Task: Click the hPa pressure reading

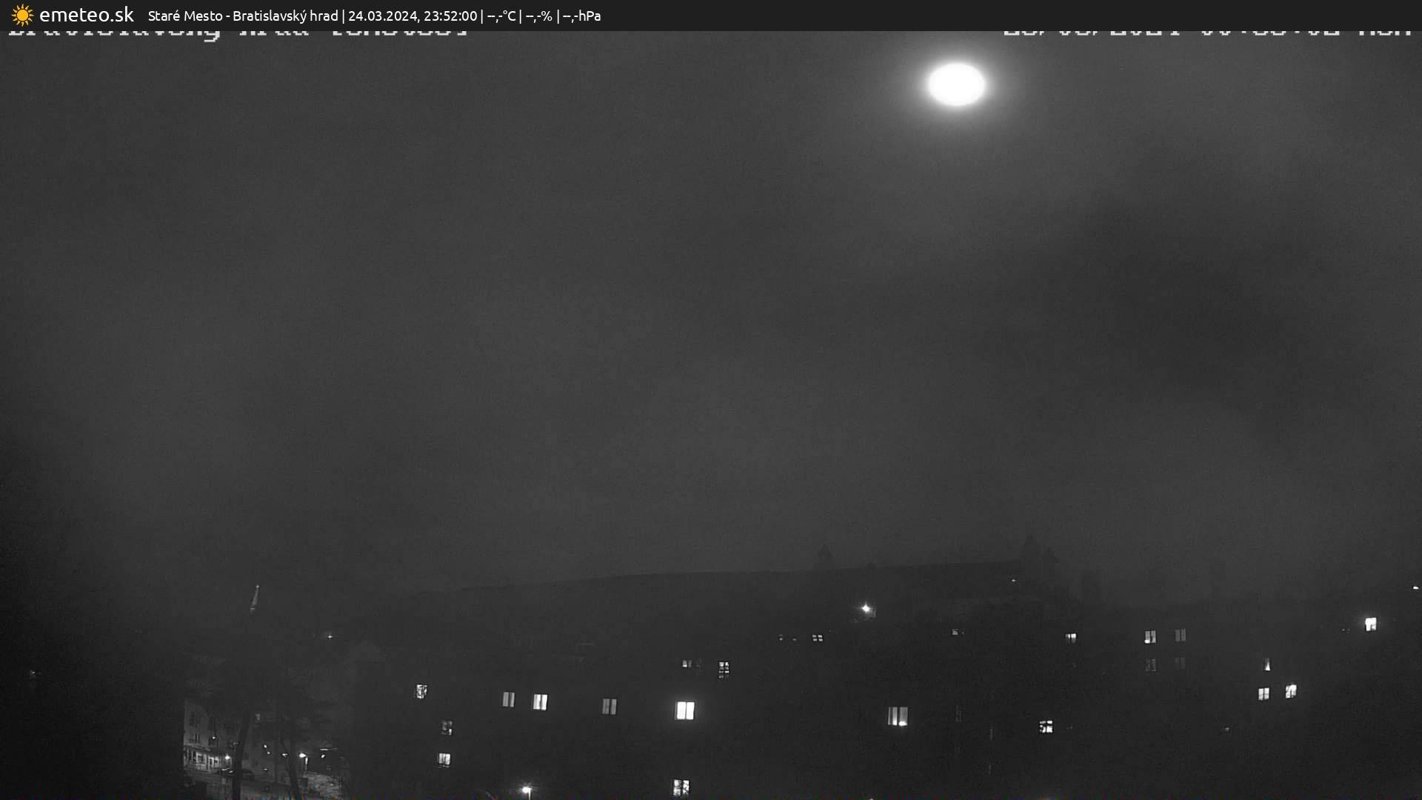Action: [581, 16]
